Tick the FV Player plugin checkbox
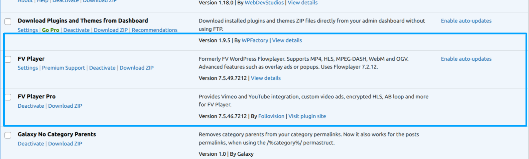The image size is (529, 159). click(8, 59)
